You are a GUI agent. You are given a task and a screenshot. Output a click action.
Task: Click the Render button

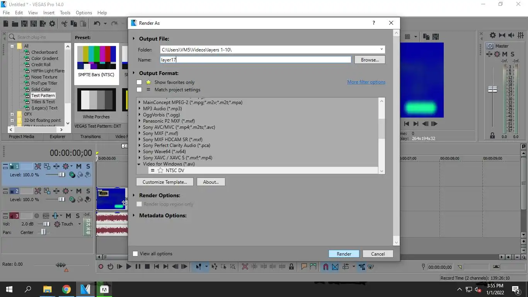coord(344,254)
